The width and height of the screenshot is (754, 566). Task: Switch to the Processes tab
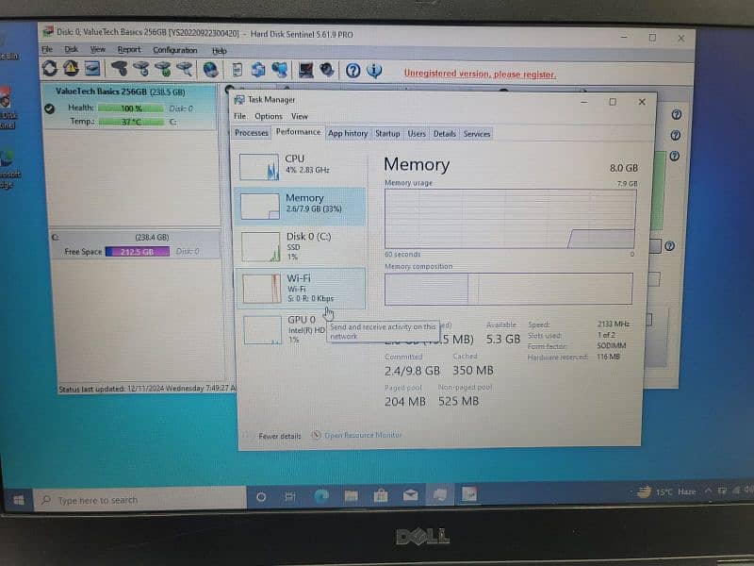pos(252,133)
